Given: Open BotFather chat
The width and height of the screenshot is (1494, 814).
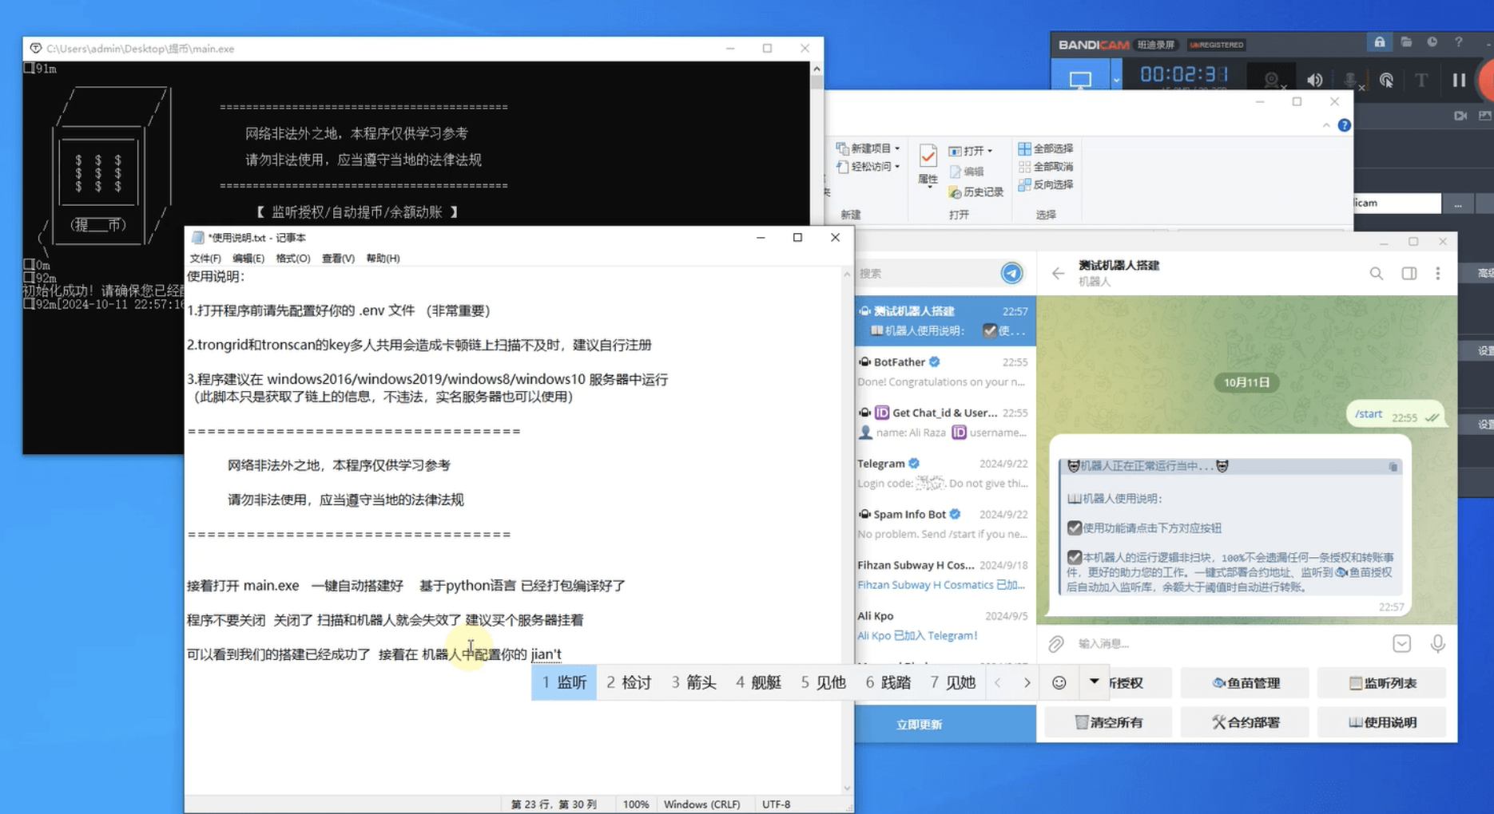Looking at the screenshot, I should click(x=944, y=372).
